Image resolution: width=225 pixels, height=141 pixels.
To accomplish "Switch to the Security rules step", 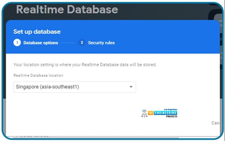I will pos(101,43).
